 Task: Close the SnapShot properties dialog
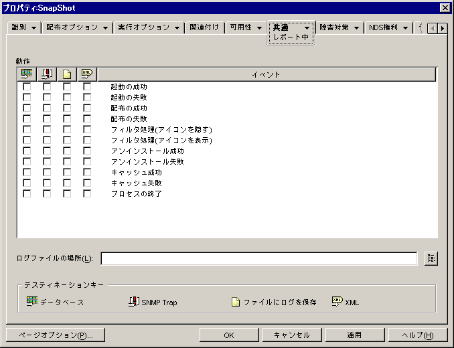click(445, 8)
